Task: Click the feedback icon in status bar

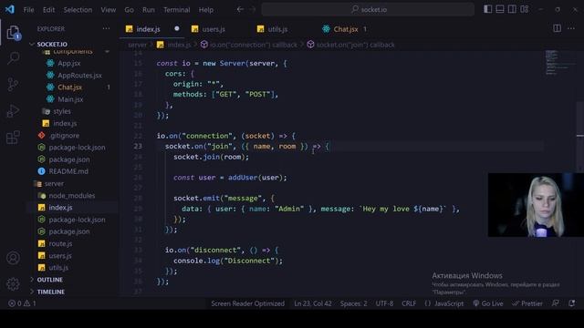Action: pyautogui.click(x=556, y=303)
